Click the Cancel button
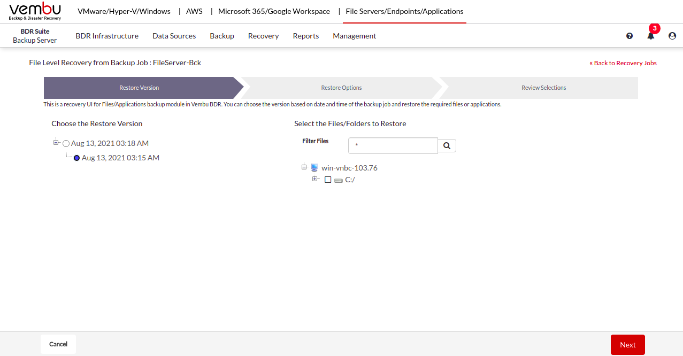683x356 pixels. pos(58,344)
